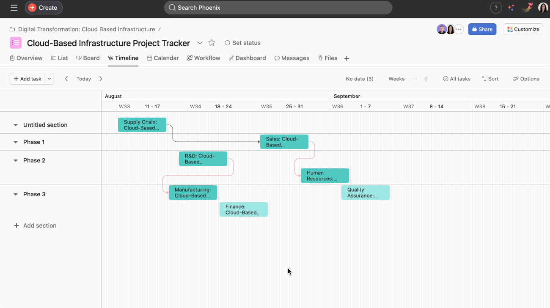Click the blue Share button
550x308 pixels.
pos(482,29)
